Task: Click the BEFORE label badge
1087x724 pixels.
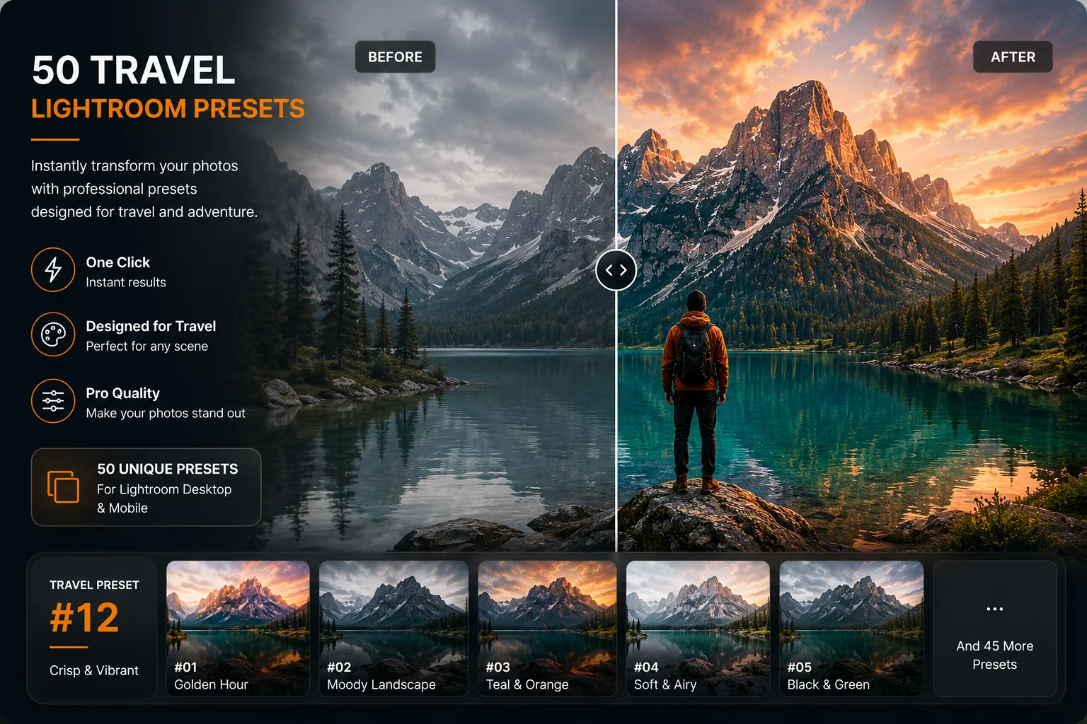Action: pos(395,57)
